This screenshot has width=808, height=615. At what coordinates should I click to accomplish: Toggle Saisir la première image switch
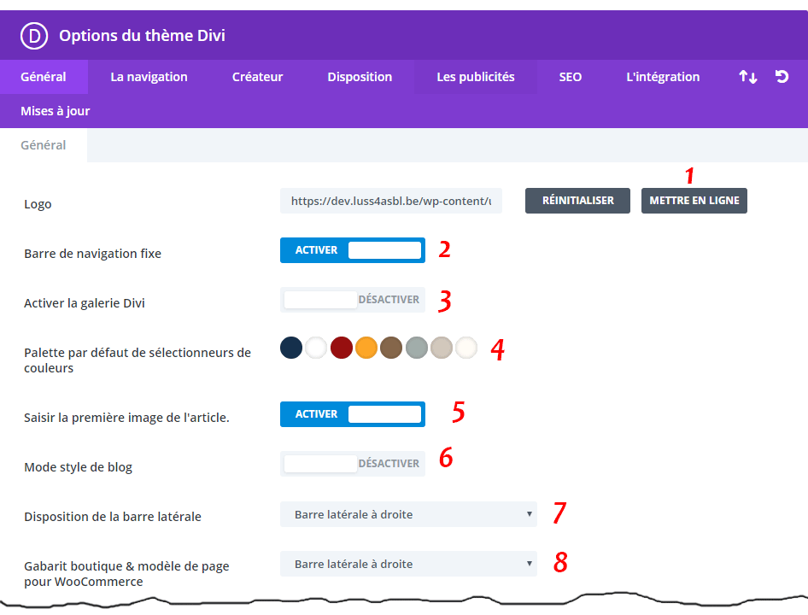pos(353,414)
